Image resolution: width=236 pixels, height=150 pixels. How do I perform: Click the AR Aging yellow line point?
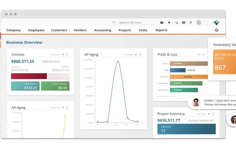tap(65, 116)
